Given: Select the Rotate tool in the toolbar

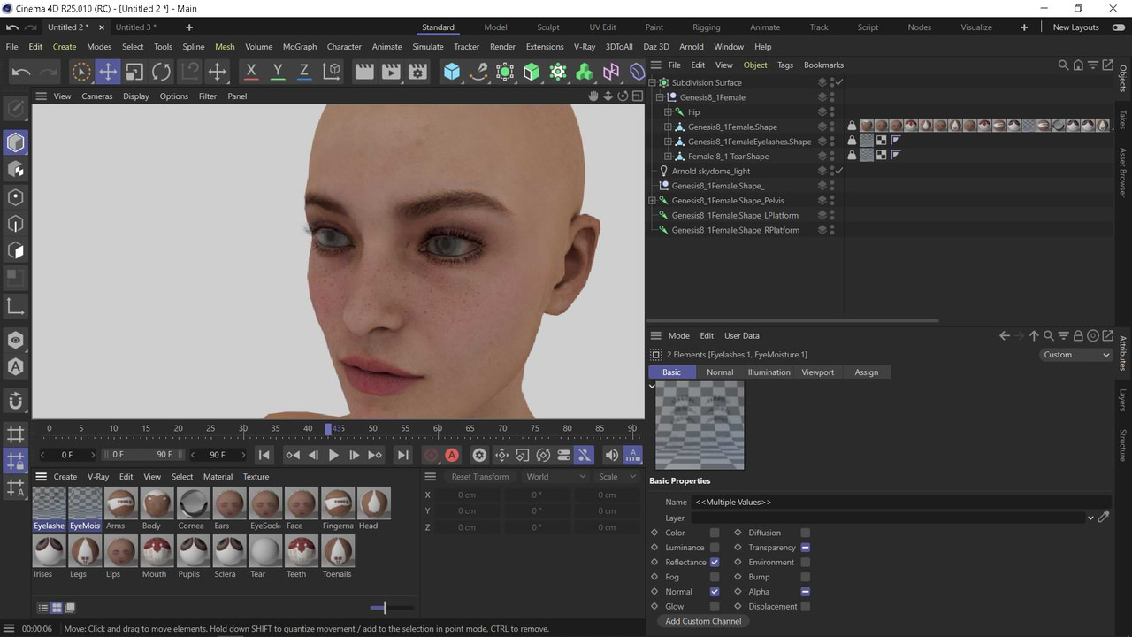Looking at the screenshot, I should (x=161, y=72).
